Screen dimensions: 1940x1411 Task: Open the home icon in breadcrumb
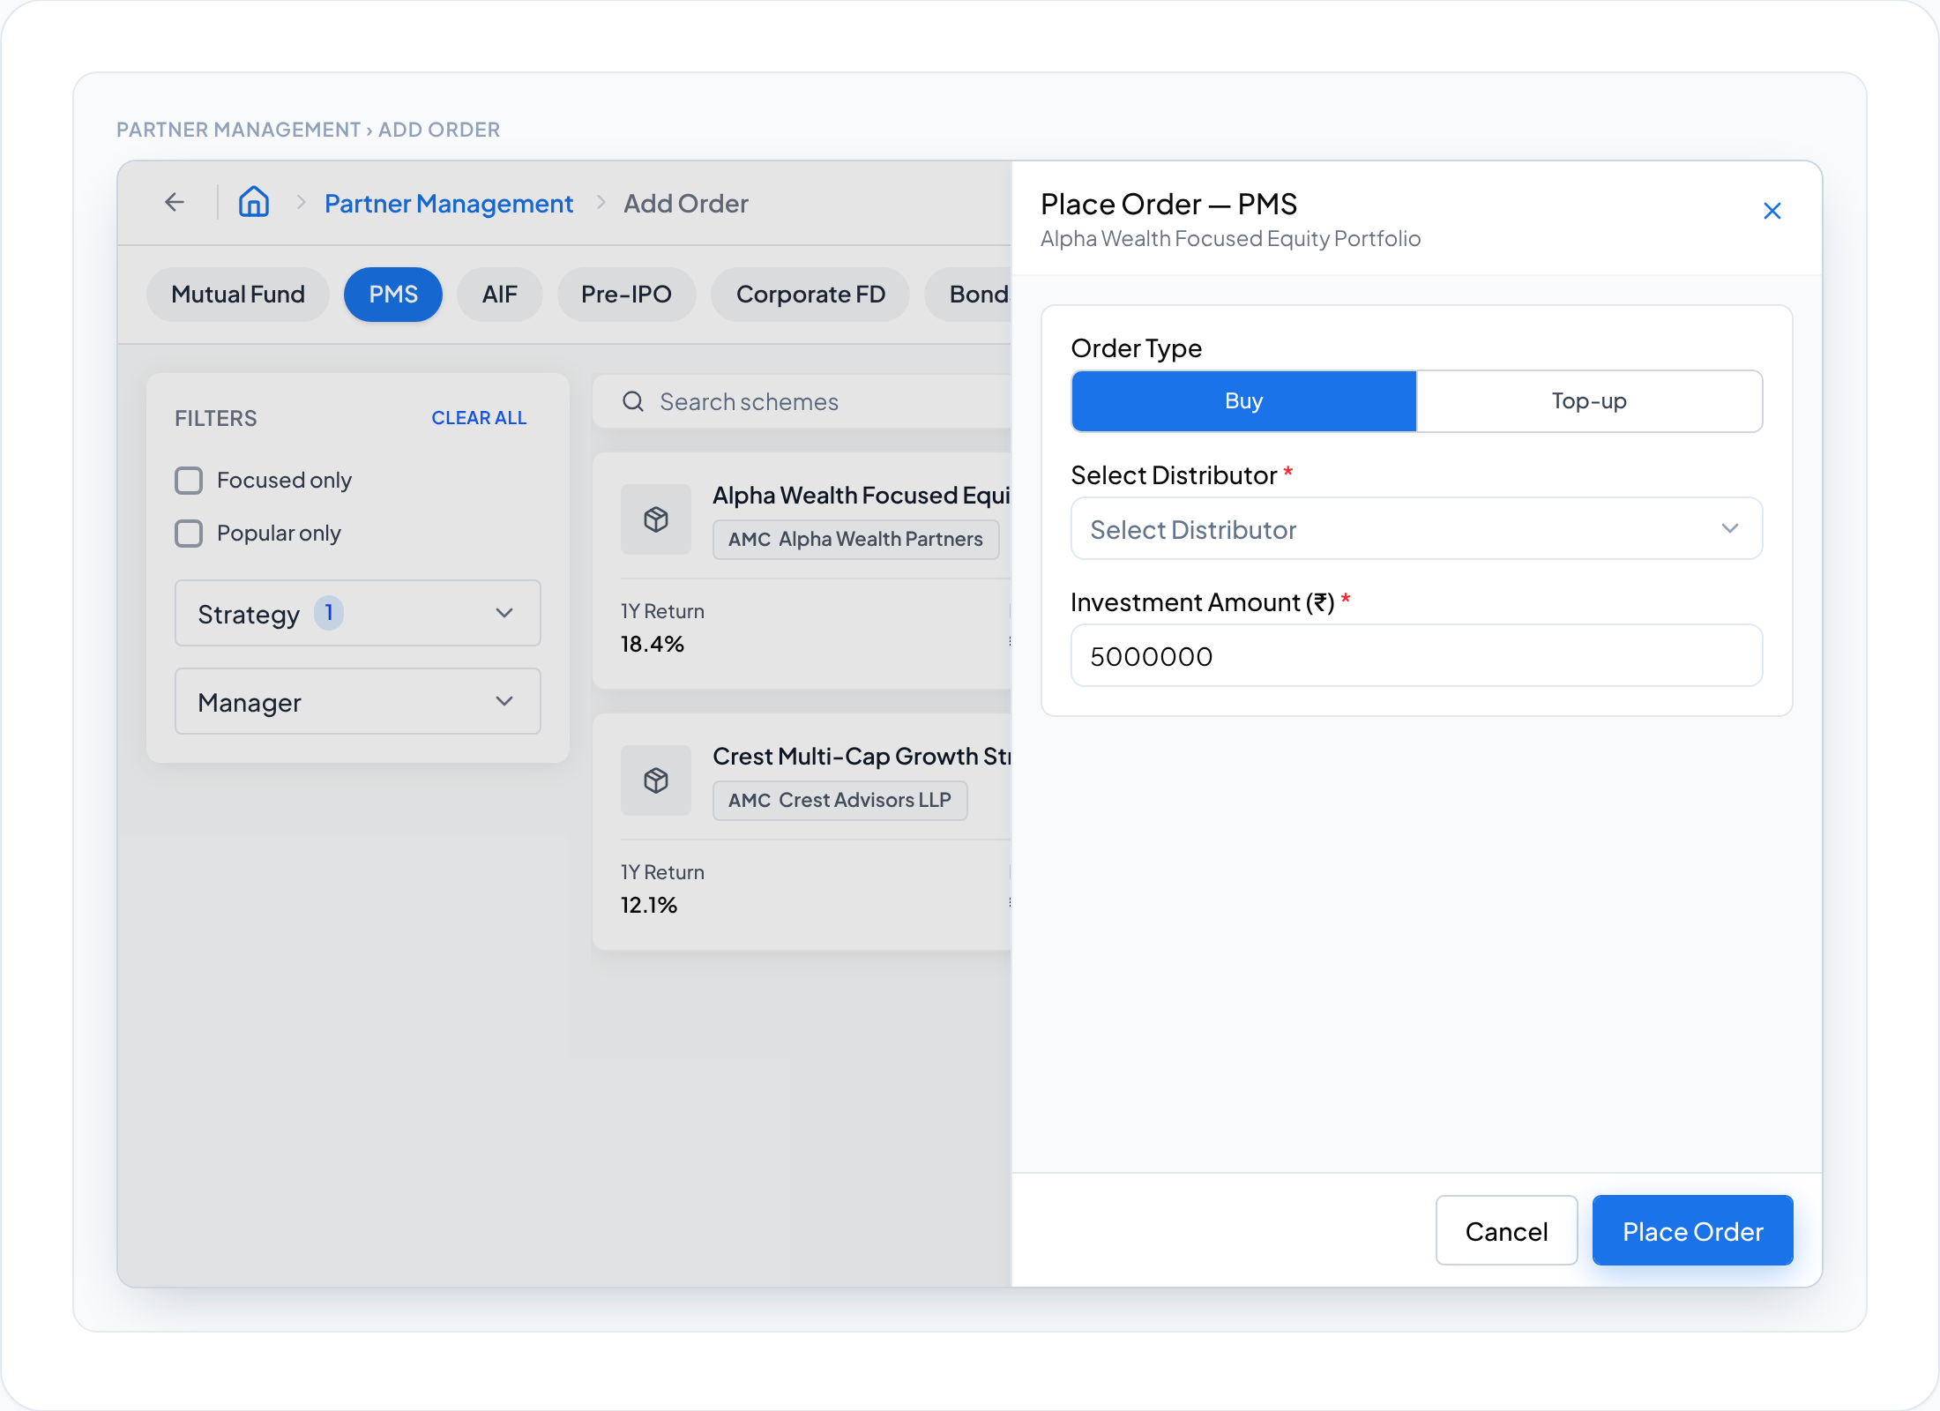click(x=254, y=202)
